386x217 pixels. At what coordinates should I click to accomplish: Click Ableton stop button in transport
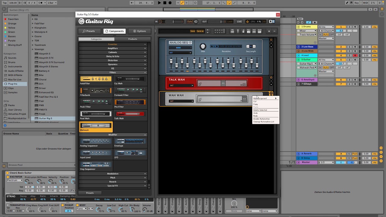point(165,3)
